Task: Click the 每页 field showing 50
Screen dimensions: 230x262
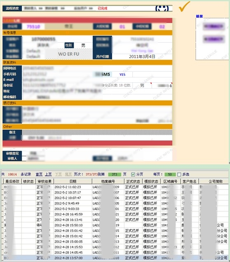Action: (170, 174)
